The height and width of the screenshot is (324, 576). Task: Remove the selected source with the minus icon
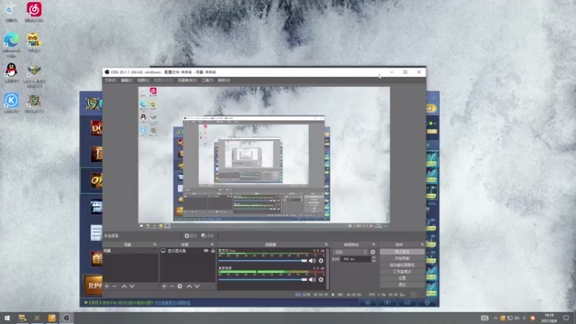pyautogui.click(x=171, y=286)
